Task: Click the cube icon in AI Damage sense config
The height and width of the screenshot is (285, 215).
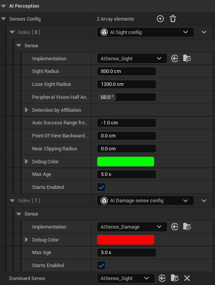Action: click(x=104, y=201)
